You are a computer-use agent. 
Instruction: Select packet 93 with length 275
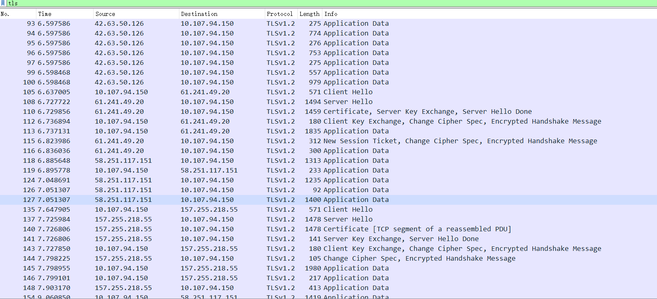click(328, 24)
